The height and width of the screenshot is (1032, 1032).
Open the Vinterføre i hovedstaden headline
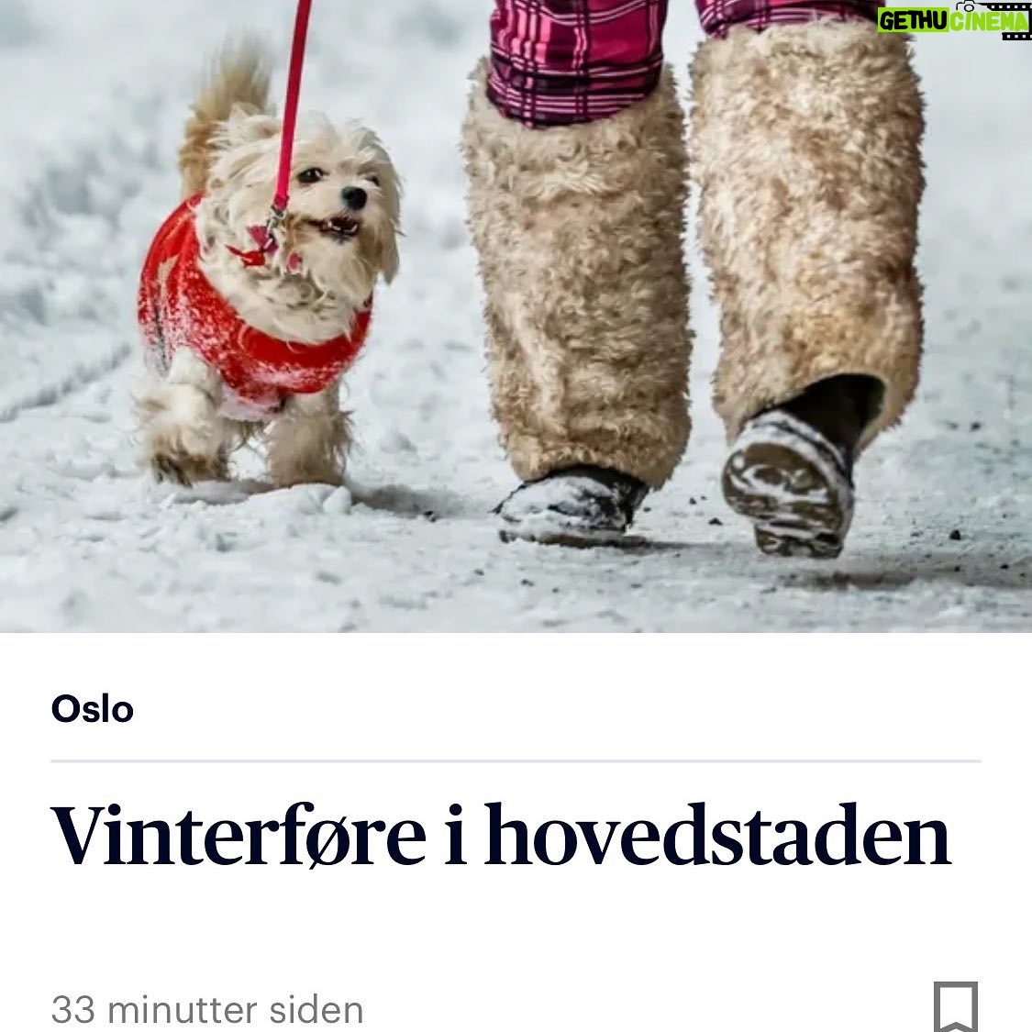501,836
